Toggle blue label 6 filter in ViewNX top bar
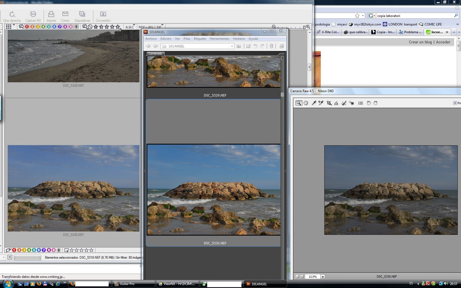The height and width of the screenshot is (288, 461). pos(54,27)
